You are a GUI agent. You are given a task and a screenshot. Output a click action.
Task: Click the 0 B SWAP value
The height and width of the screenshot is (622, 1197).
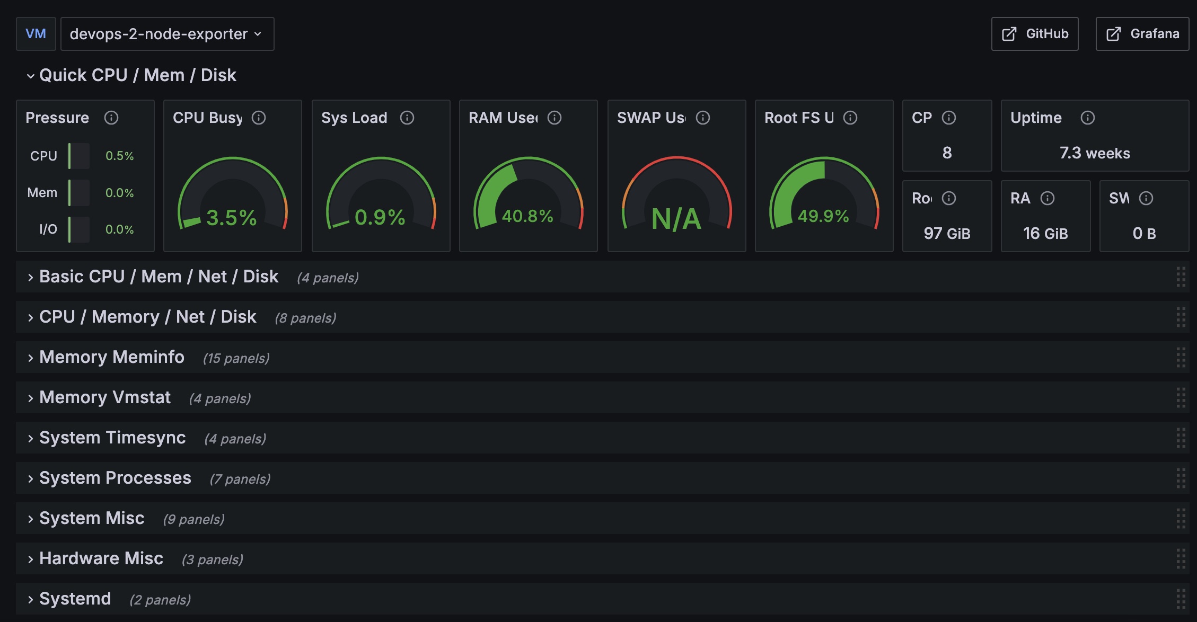(1144, 233)
